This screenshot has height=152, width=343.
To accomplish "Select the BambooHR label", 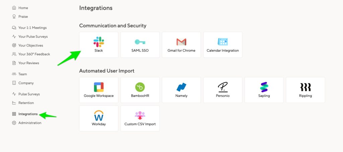I will pyautogui.click(x=140, y=96).
